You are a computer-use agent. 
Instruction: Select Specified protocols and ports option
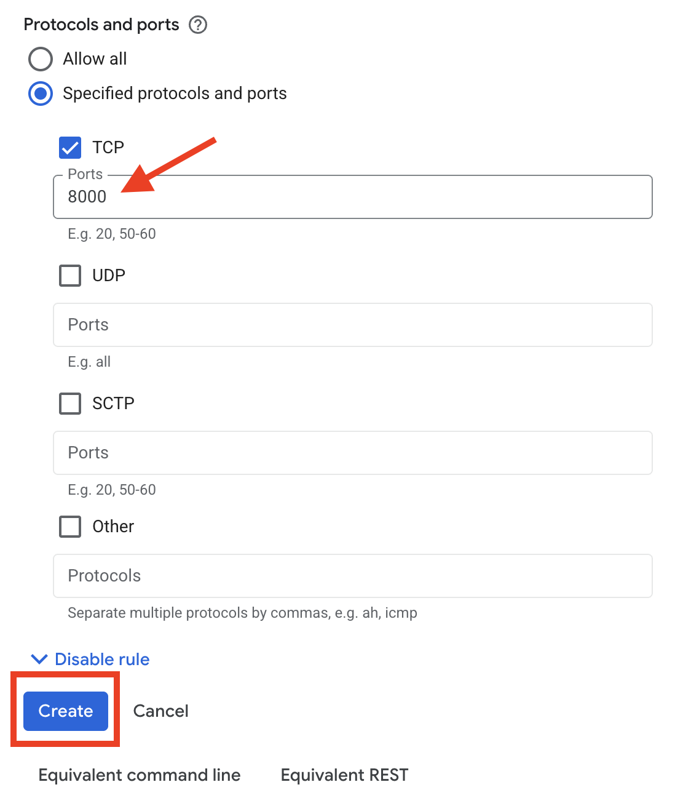pos(41,94)
